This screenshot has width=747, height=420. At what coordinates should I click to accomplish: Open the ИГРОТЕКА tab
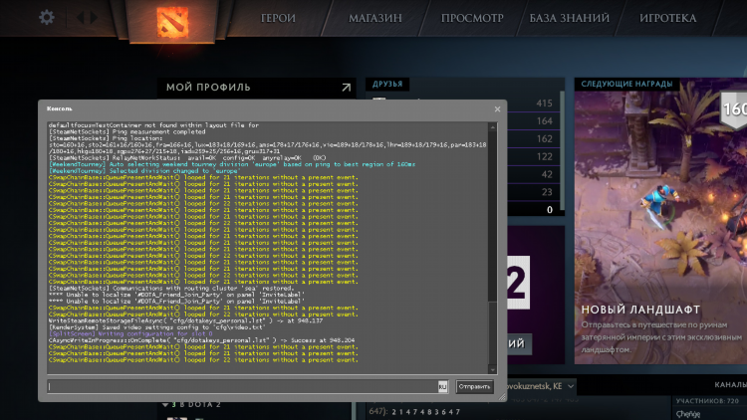(x=667, y=18)
